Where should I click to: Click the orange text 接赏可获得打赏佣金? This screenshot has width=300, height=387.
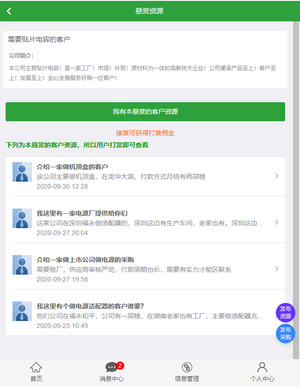[x=145, y=133]
